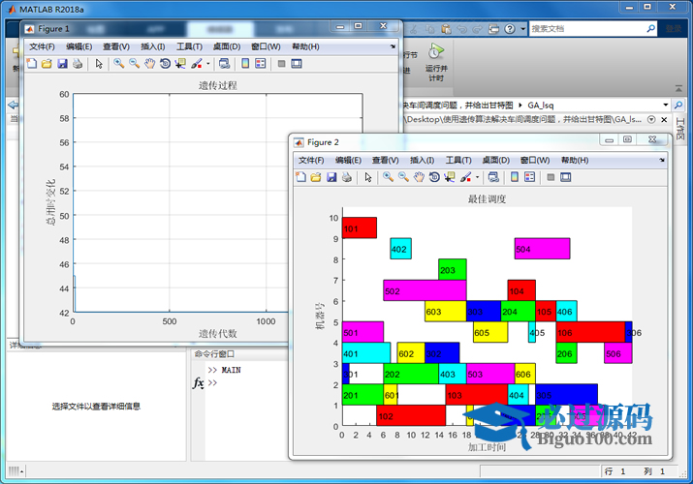The height and width of the screenshot is (484, 693).
Task: Save figure icon in Figure 1 toolbar
Action: (x=62, y=64)
